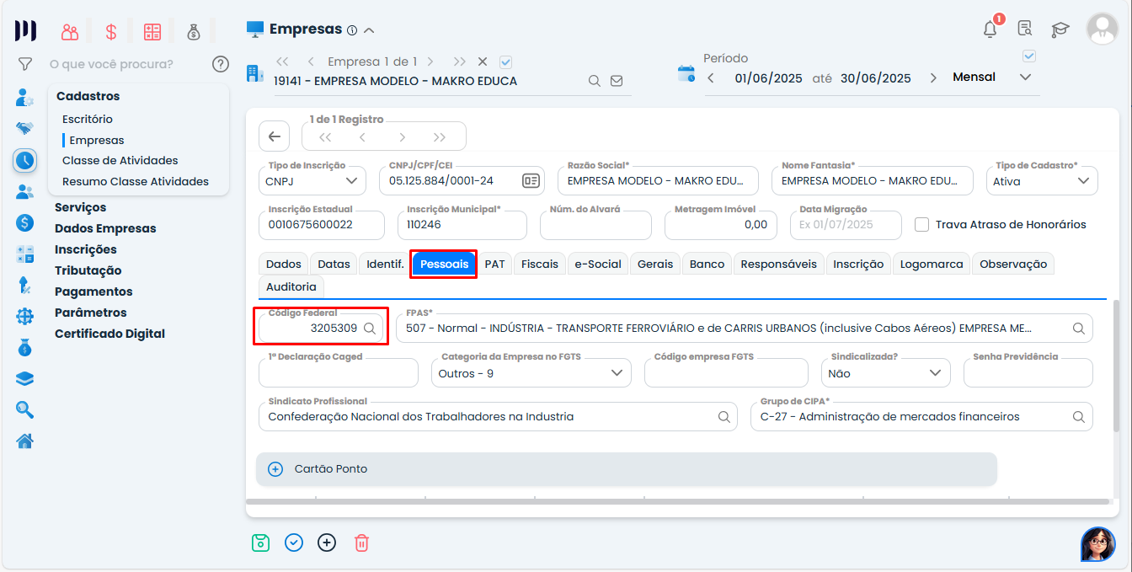Open Certificado Digital menu section

tap(110, 334)
